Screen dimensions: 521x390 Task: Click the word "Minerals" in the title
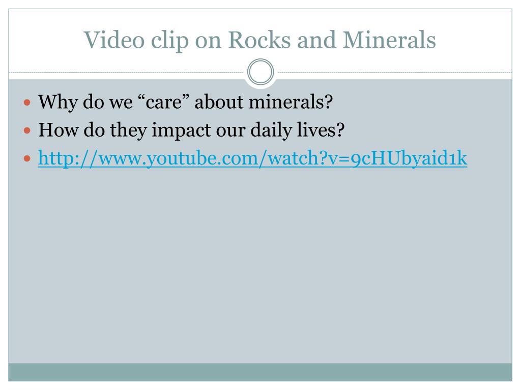pos(389,40)
